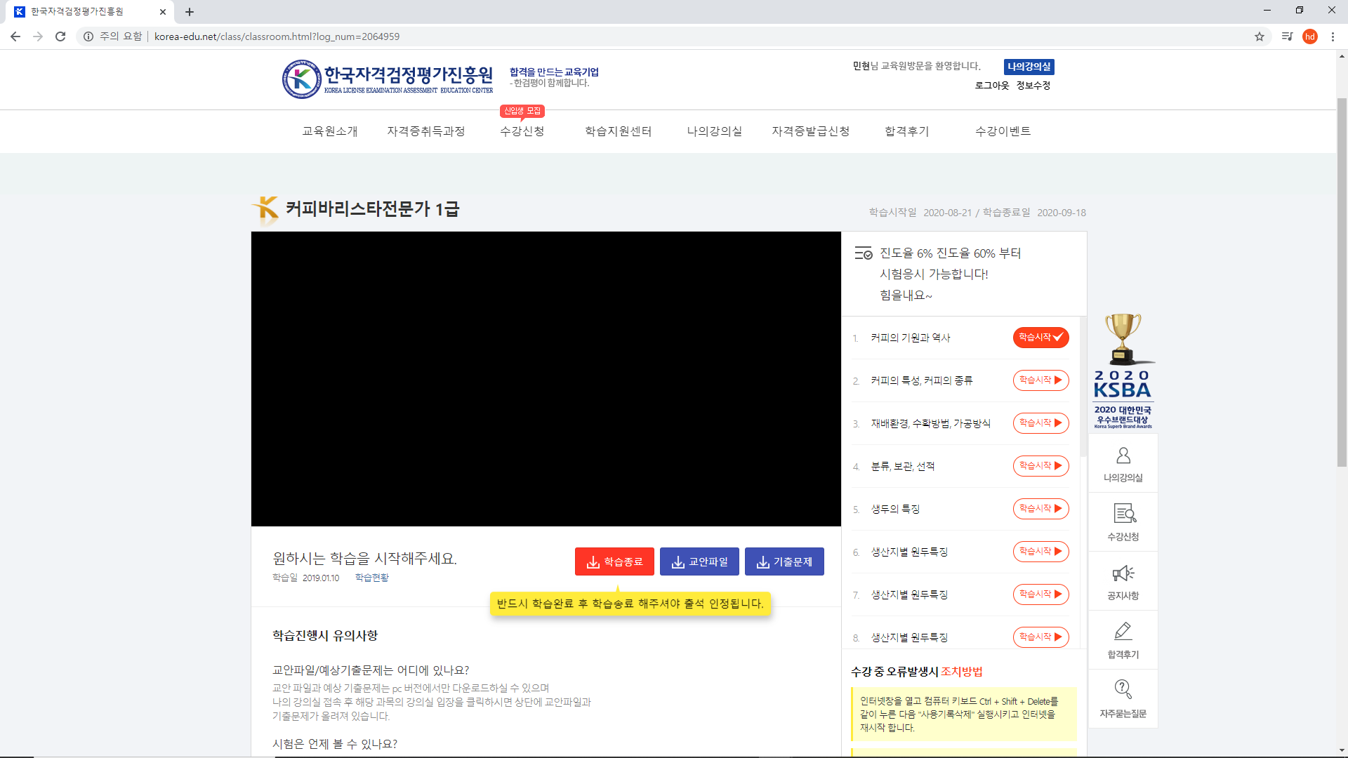The width and height of the screenshot is (1348, 758).
Task: Open the 수강신청 menu item
Action: (x=522, y=131)
